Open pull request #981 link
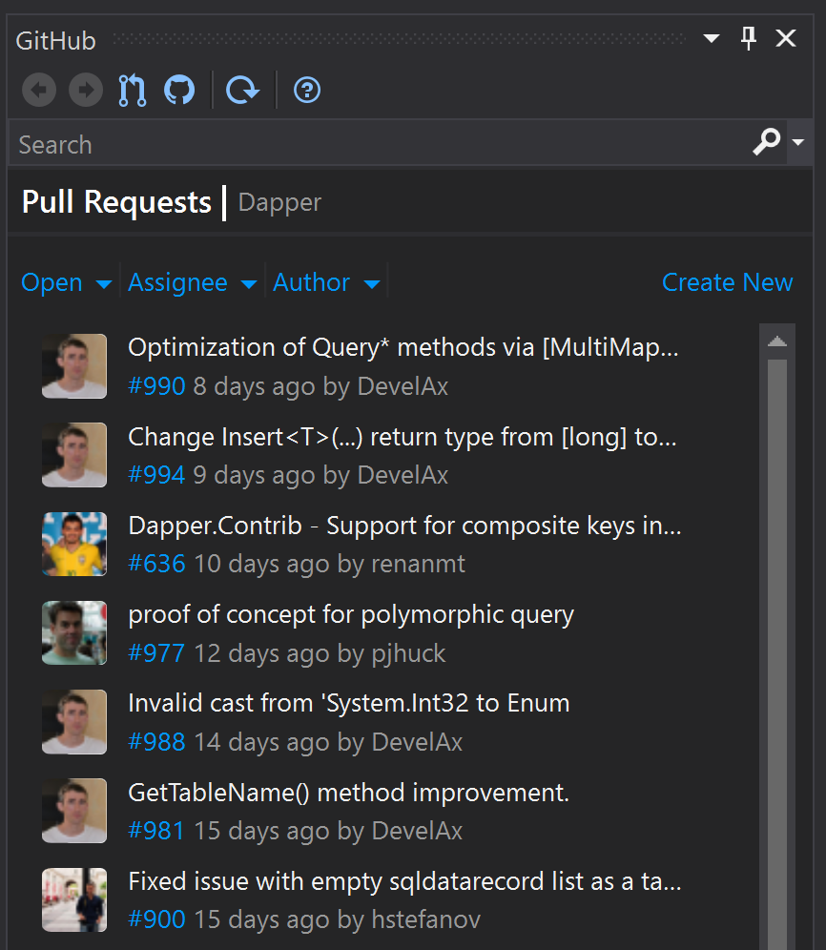Screen dimensions: 826x950 pos(156,831)
